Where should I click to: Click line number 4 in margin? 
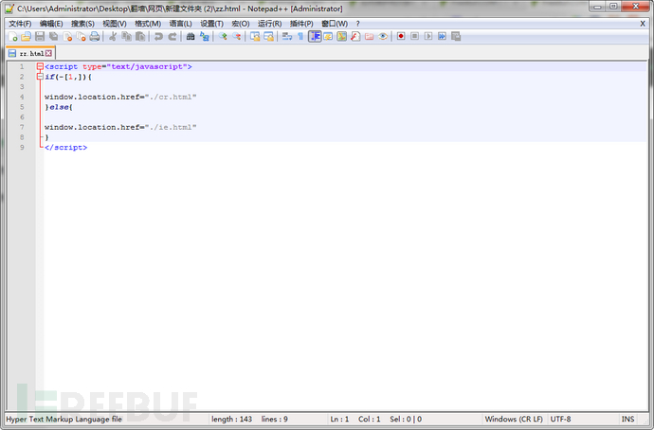22,98
